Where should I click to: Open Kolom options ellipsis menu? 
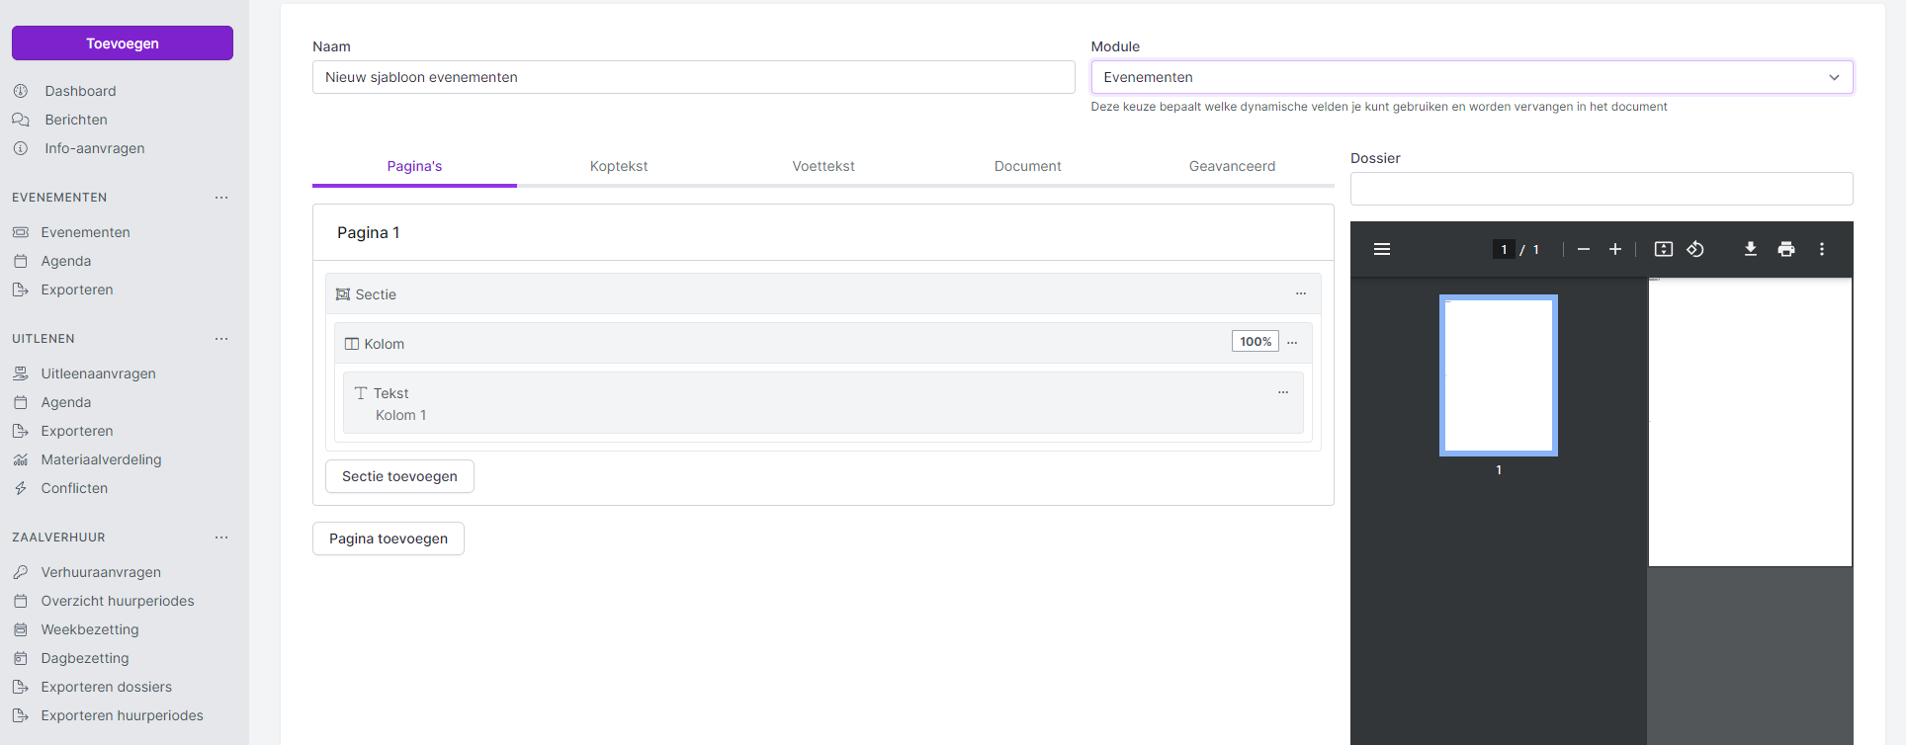pyautogui.click(x=1292, y=343)
